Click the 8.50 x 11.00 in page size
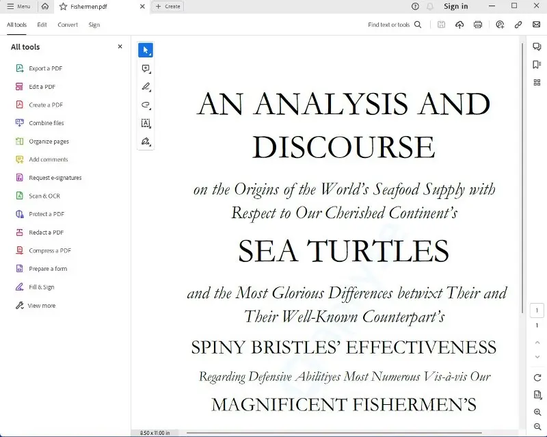The height and width of the screenshot is (437, 547). tap(155, 433)
